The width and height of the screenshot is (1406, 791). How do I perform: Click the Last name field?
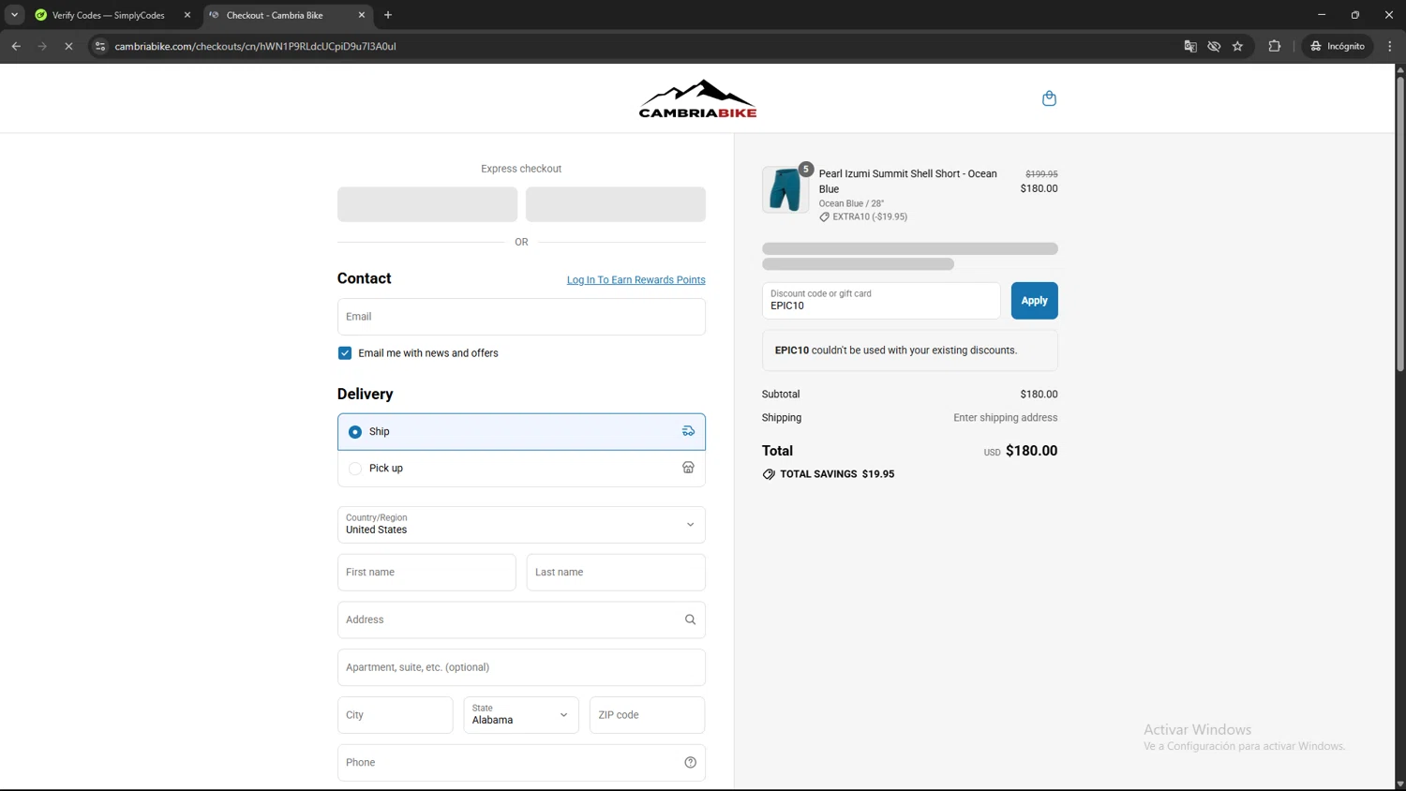click(x=616, y=573)
